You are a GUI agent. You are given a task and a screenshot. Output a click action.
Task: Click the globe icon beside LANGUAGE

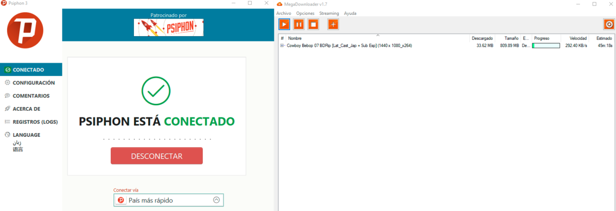(x=7, y=135)
